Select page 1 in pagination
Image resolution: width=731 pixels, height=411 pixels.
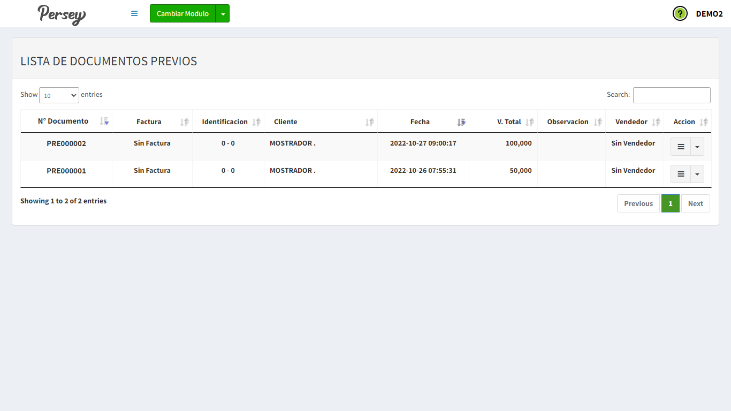(670, 203)
